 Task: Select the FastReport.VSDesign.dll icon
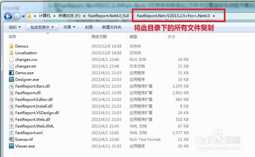(11, 113)
